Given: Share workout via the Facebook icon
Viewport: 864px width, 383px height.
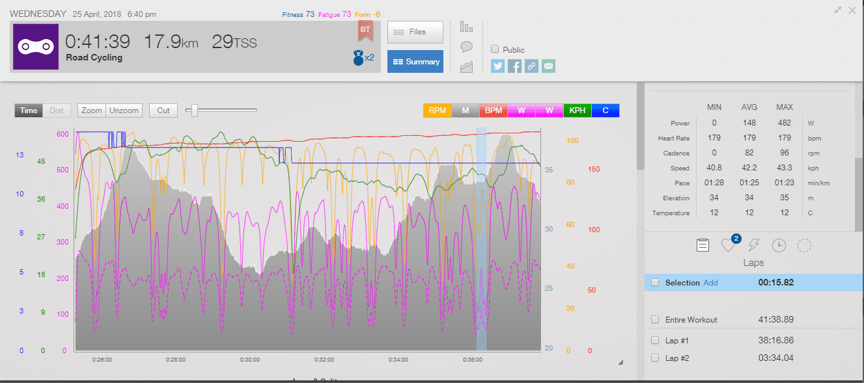Looking at the screenshot, I should coord(515,66).
